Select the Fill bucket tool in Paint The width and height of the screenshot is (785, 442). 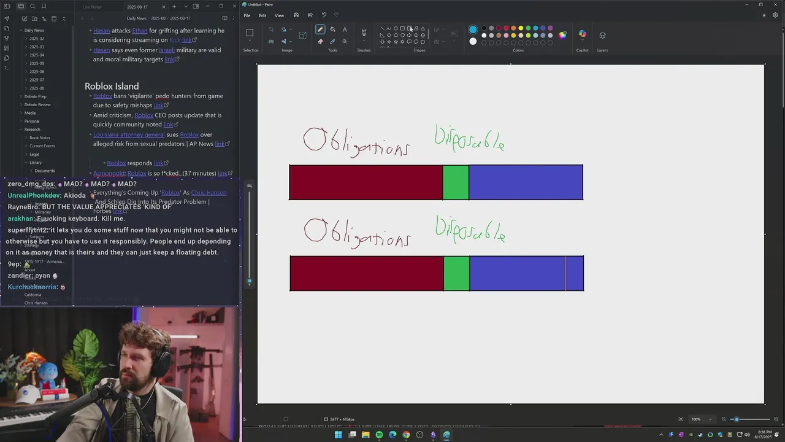pos(332,29)
